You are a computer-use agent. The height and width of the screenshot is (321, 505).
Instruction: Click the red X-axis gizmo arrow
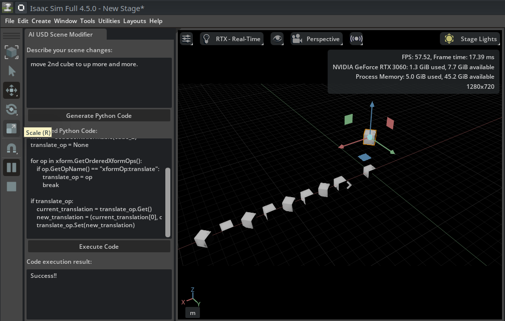341,146
